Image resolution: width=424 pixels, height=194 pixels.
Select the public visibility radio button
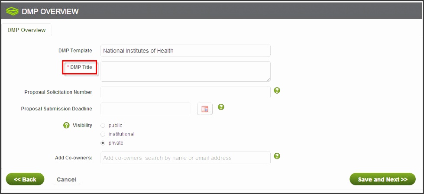pos(103,126)
